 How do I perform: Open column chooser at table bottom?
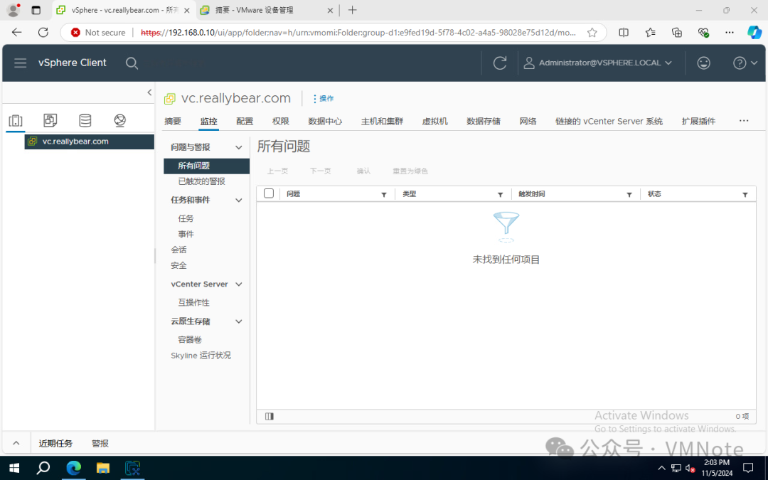270,416
